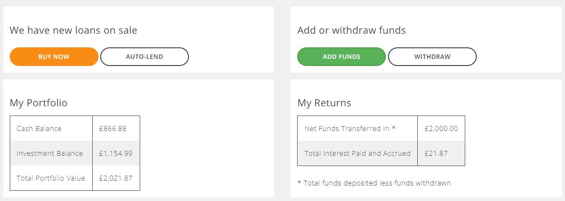Image resolution: width=565 pixels, height=201 pixels.
Task: Select the WITHDRAW button
Action: point(432,57)
